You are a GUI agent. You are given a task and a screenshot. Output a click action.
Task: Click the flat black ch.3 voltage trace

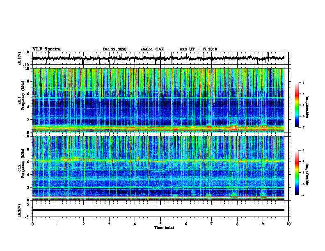pyautogui.click(x=158, y=210)
